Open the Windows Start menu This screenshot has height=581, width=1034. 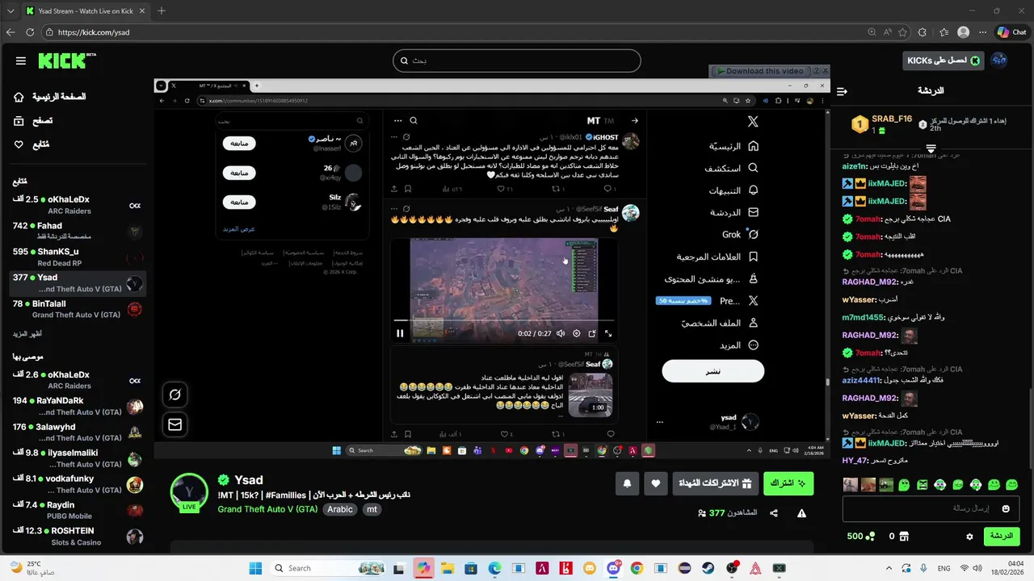pyautogui.click(x=255, y=568)
